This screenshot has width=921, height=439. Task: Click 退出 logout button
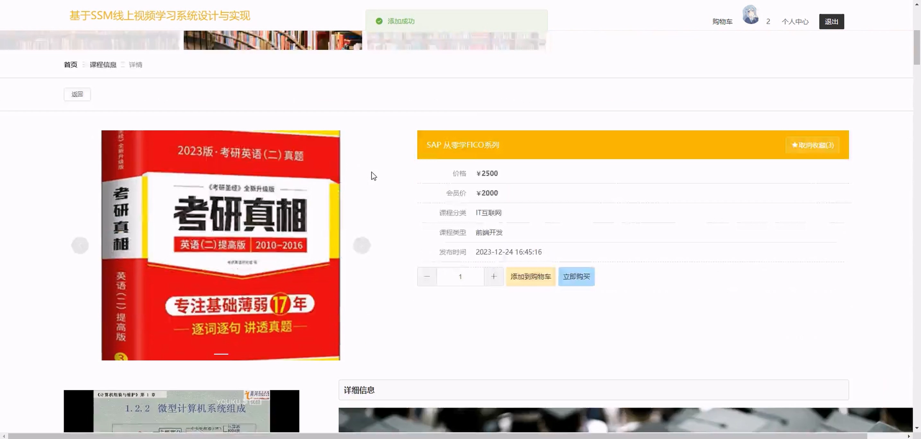click(x=831, y=22)
